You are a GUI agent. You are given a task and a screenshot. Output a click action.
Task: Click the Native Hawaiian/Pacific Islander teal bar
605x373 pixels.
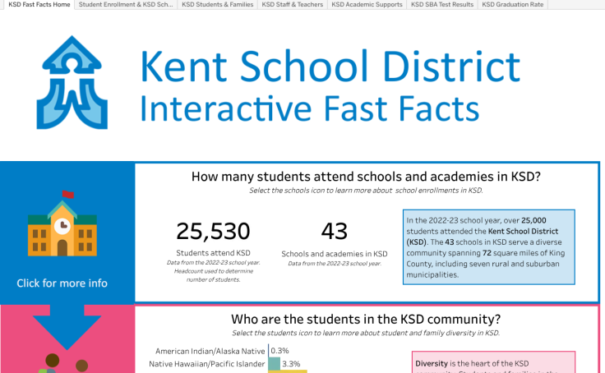274,364
